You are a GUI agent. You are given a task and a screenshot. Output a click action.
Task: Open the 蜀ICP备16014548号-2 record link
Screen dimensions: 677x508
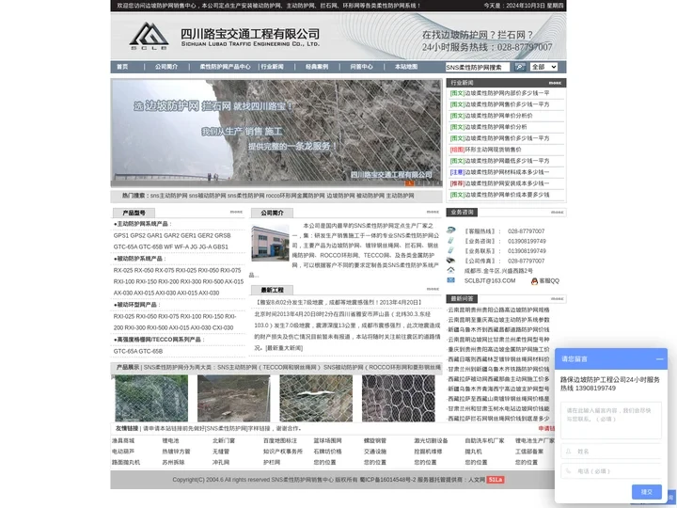pos(387,480)
